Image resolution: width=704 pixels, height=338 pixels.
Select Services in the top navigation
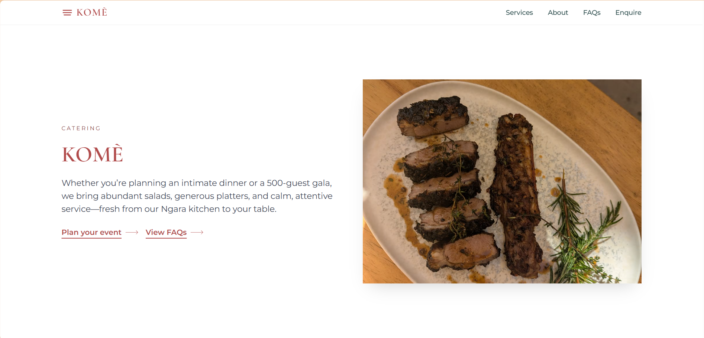click(x=519, y=12)
